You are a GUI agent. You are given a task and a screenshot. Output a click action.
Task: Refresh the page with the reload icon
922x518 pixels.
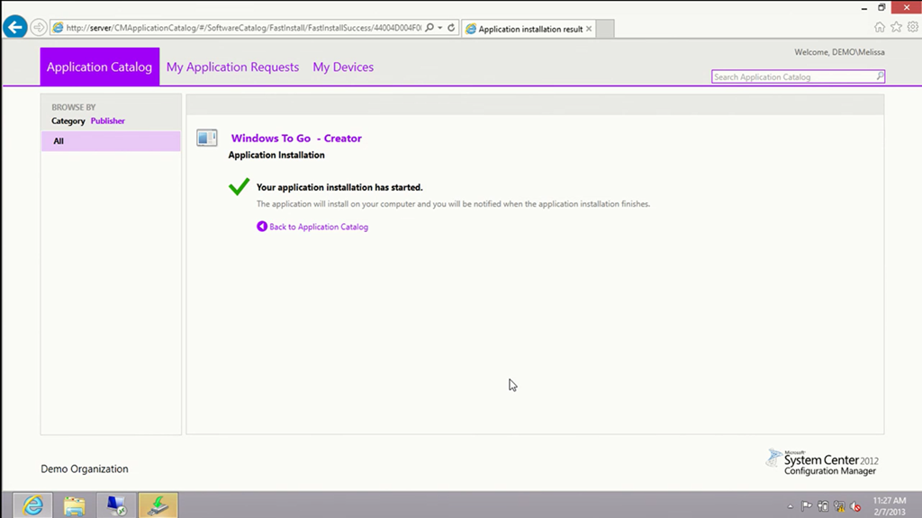point(451,28)
